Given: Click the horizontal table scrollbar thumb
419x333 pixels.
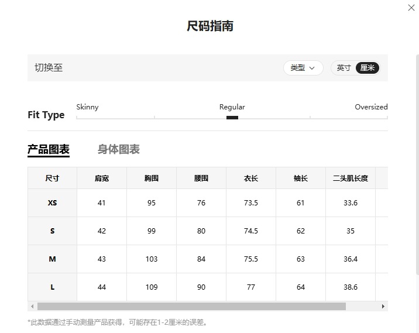Looking at the screenshot, I should (191, 306).
